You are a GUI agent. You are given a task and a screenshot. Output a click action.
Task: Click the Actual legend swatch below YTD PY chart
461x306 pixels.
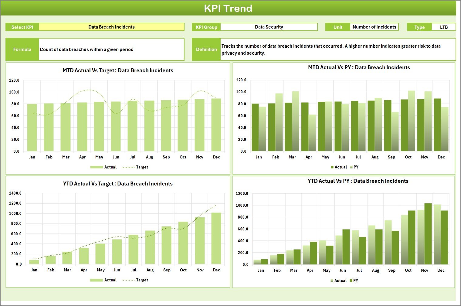(x=332, y=280)
